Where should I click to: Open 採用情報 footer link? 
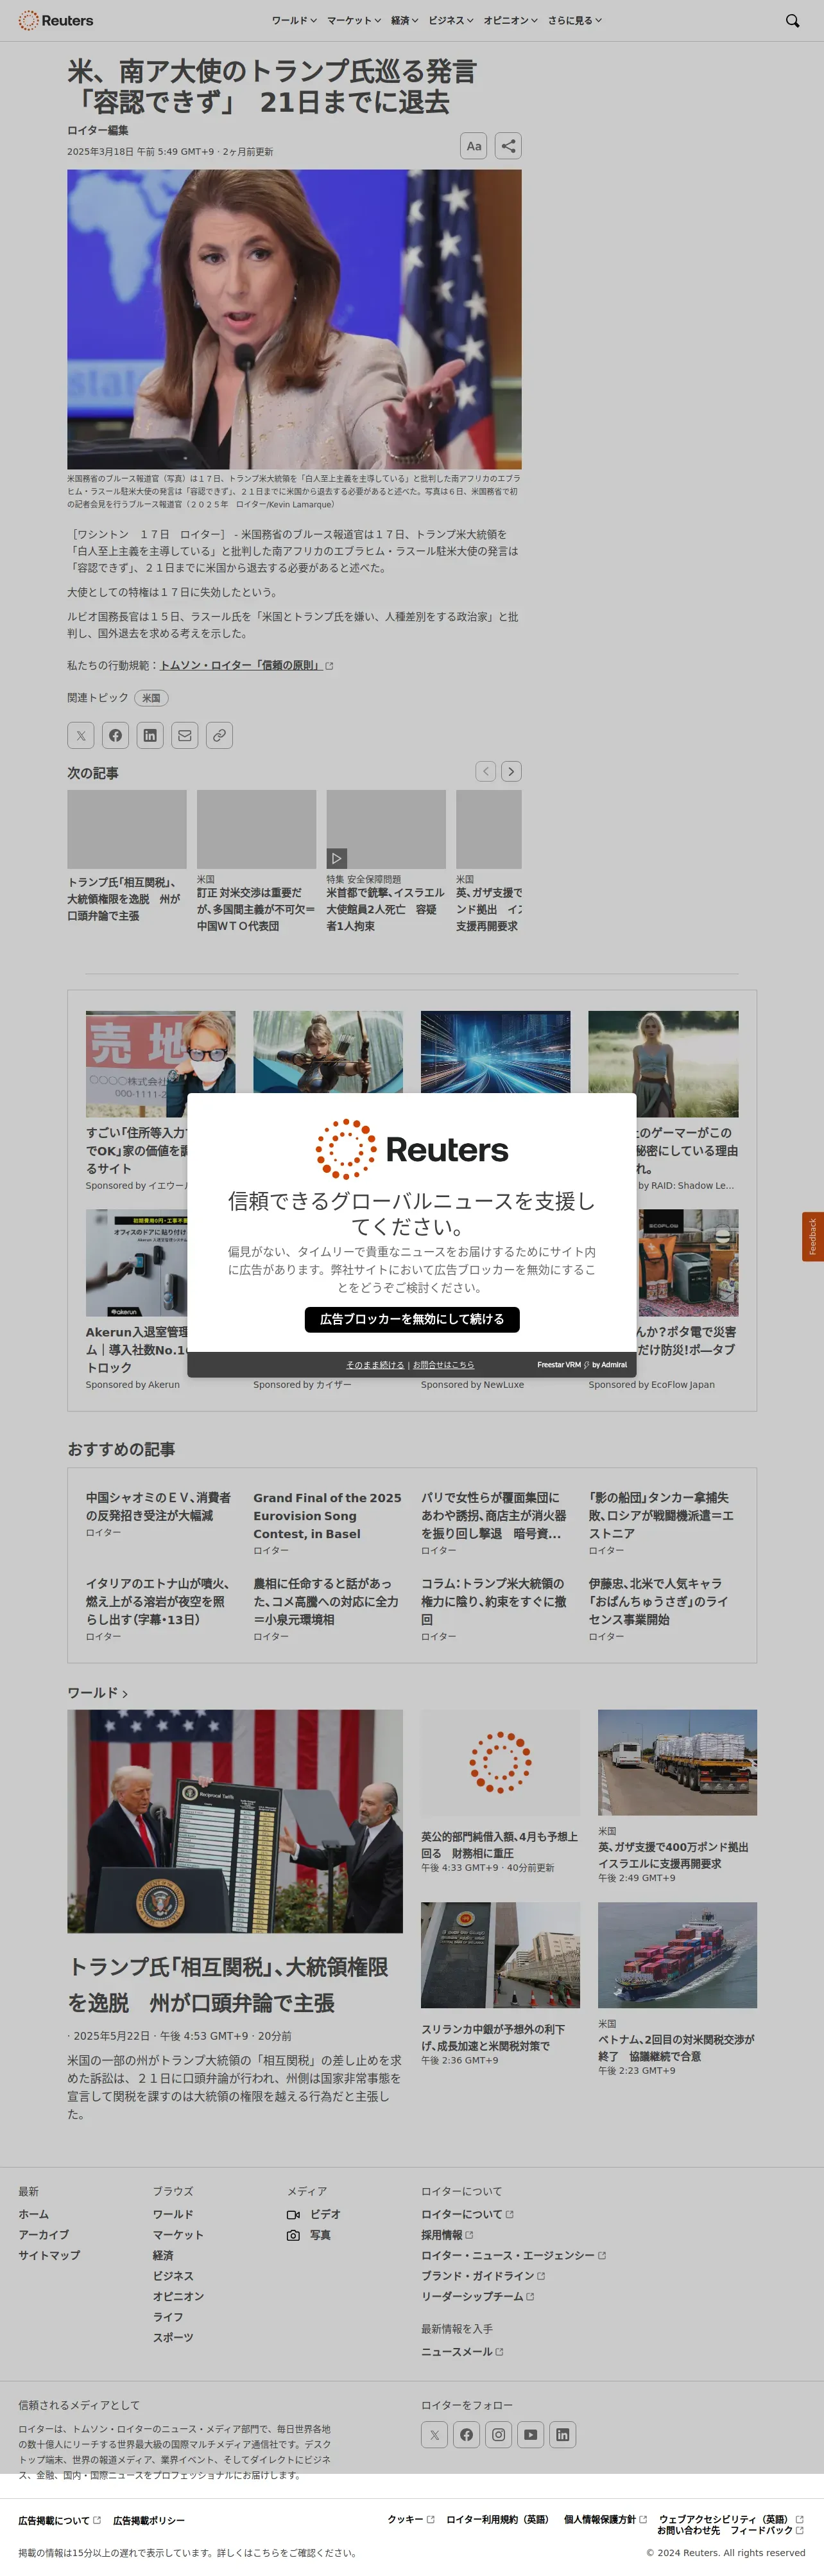point(447,2235)
